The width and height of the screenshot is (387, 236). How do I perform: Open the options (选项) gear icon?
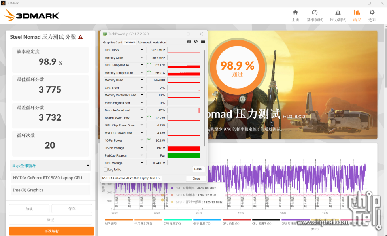pos(372,12)
